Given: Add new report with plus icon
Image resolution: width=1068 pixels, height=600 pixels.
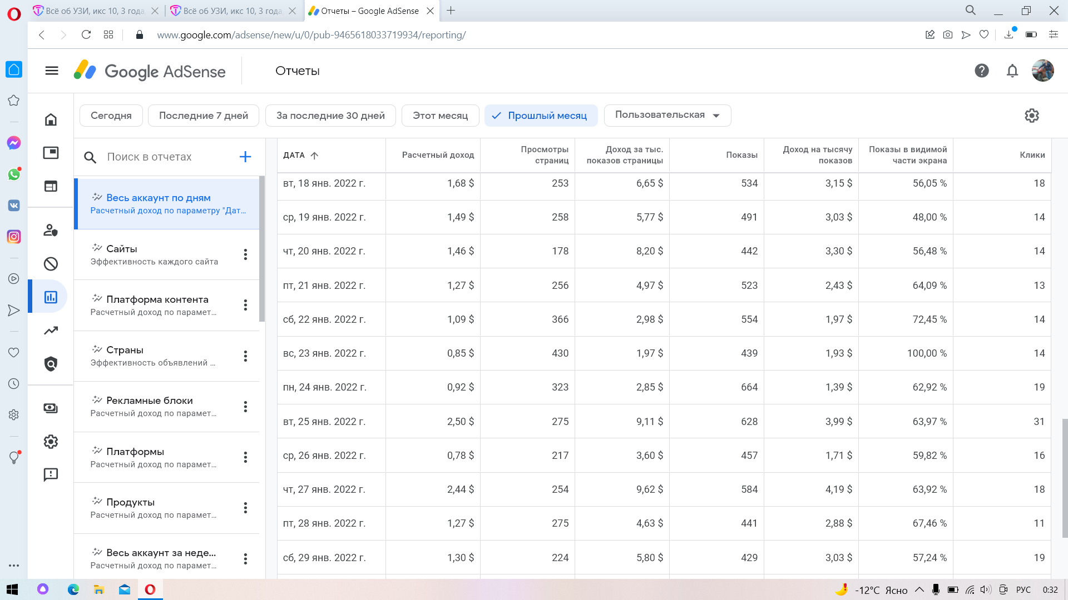Looking at the screenshot, I should 245,157.
